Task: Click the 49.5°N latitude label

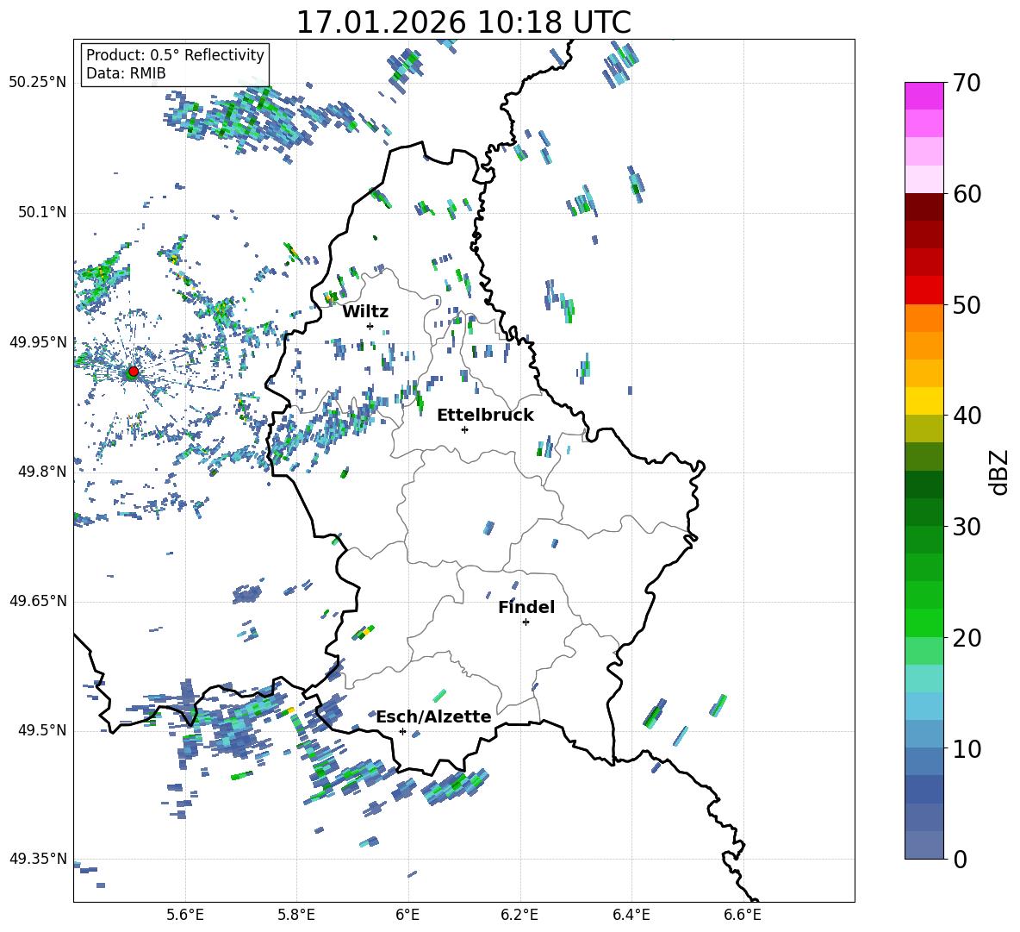Action: [x=42, y=730]
